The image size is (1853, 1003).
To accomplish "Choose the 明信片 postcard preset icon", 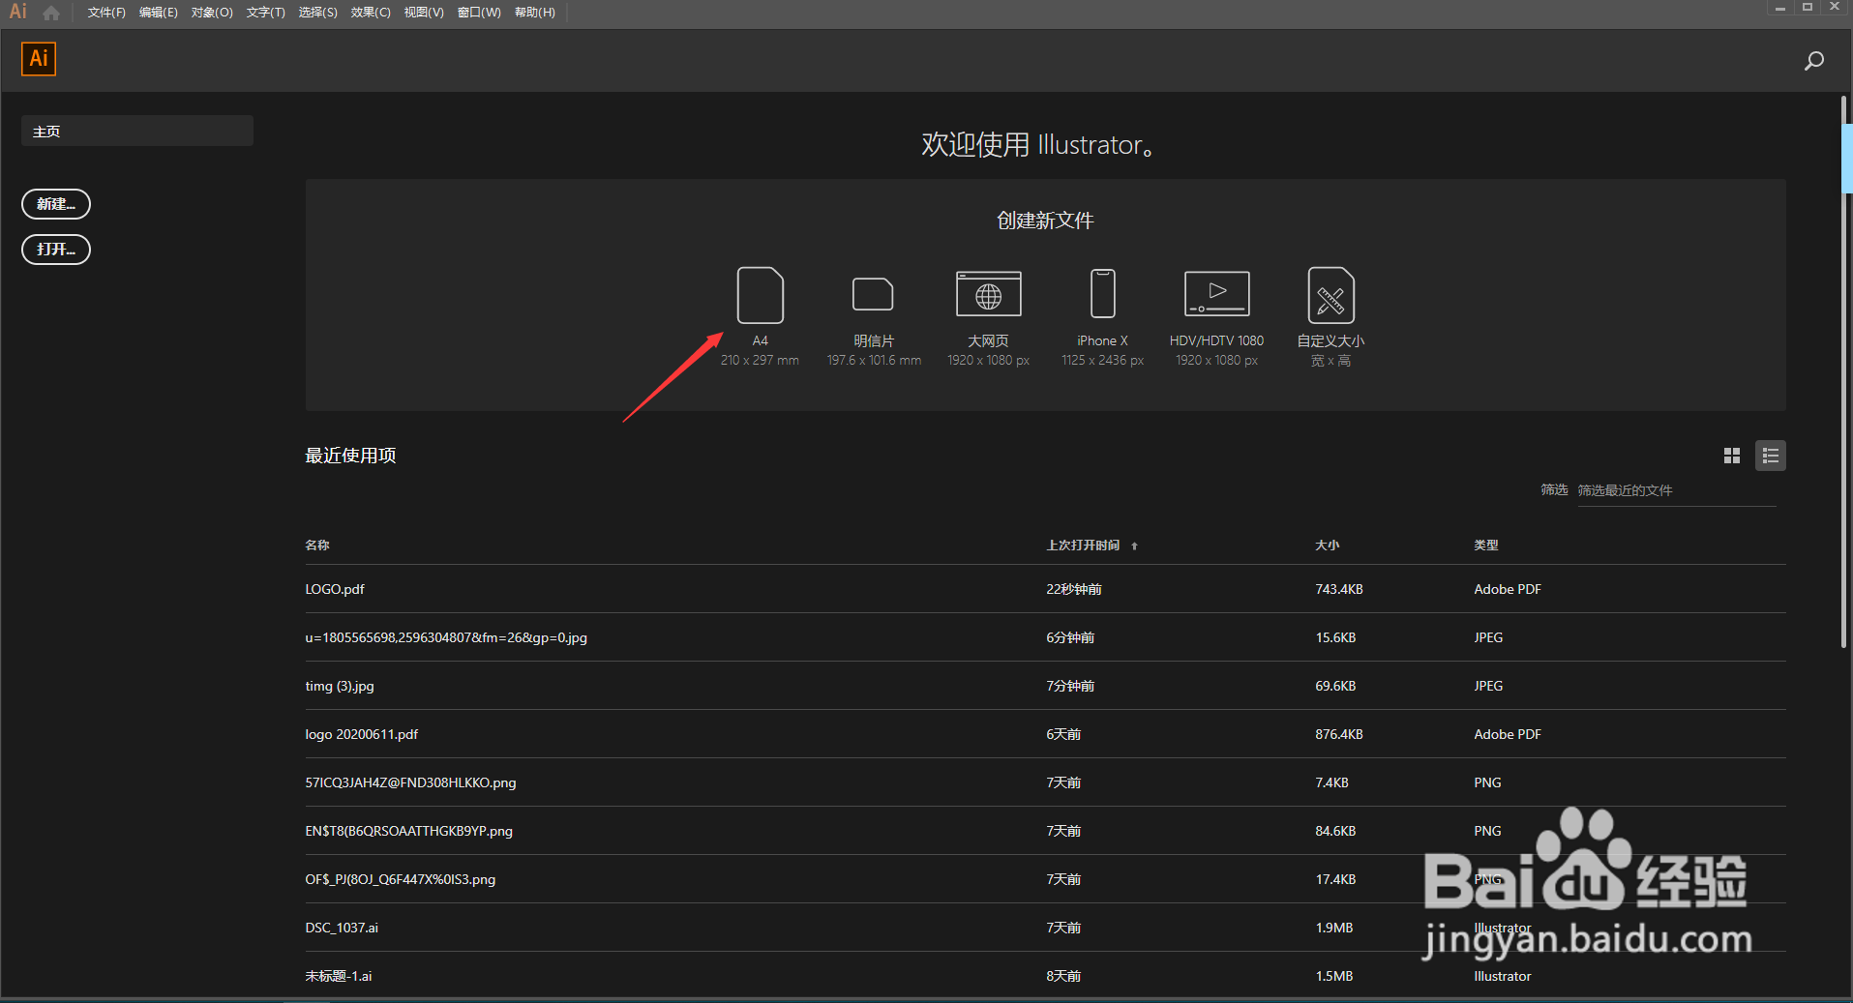I will pos(873,294).
